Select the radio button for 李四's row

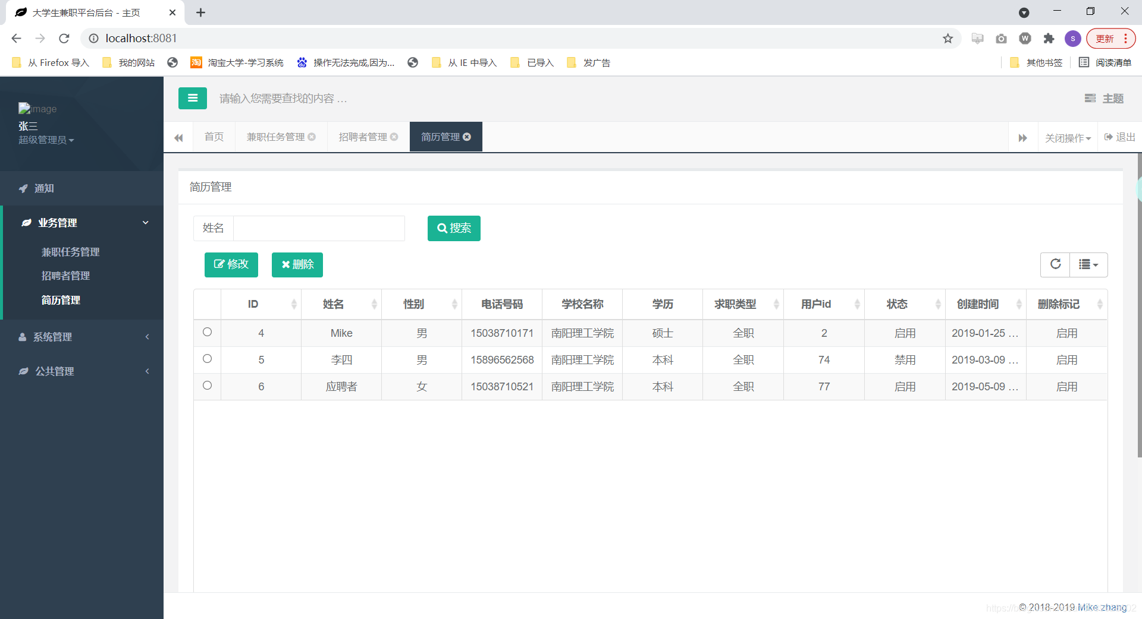[x=207, y=359]
